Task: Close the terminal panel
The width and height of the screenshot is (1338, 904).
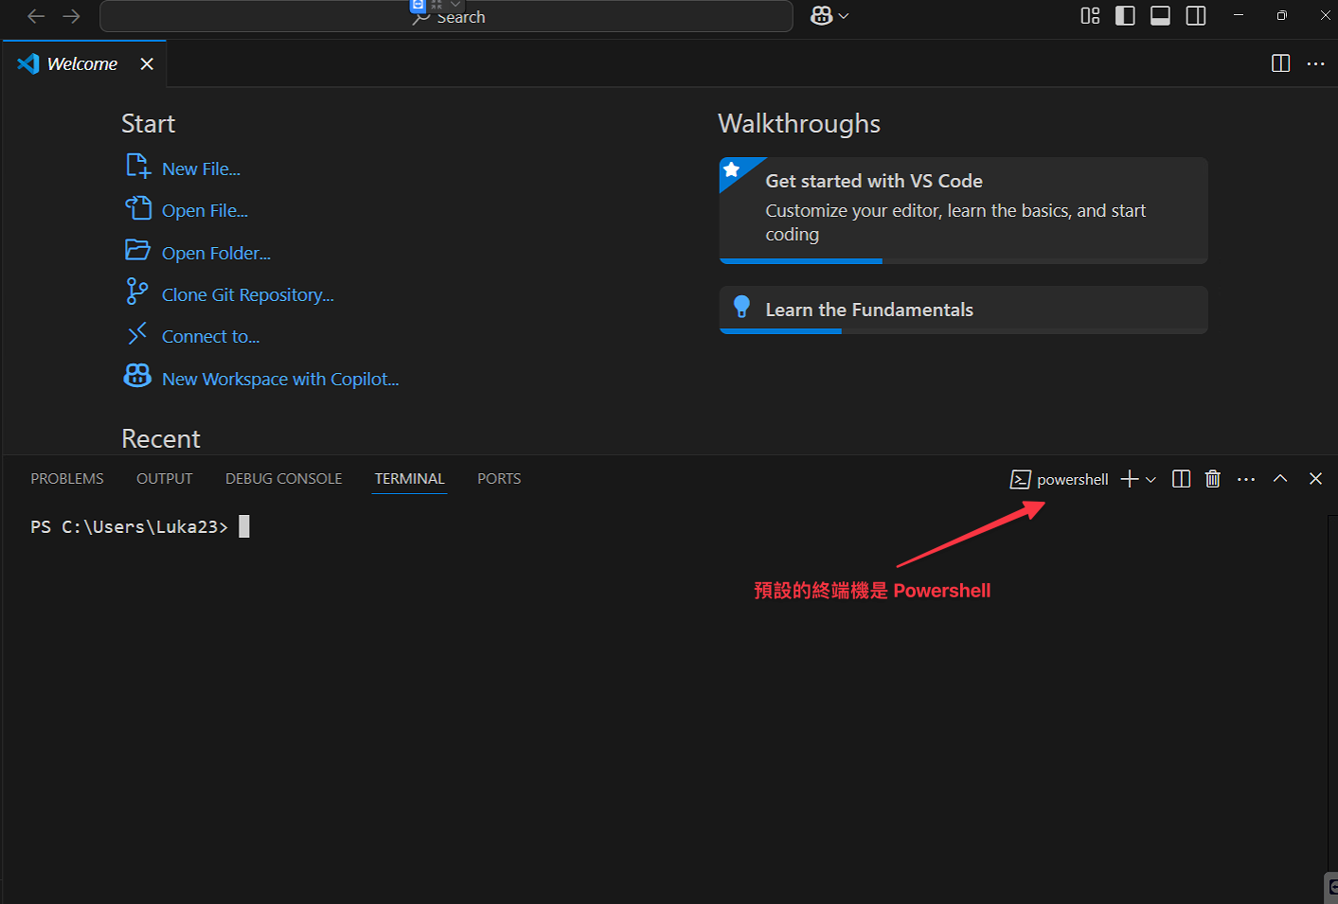Action: 1315,479
